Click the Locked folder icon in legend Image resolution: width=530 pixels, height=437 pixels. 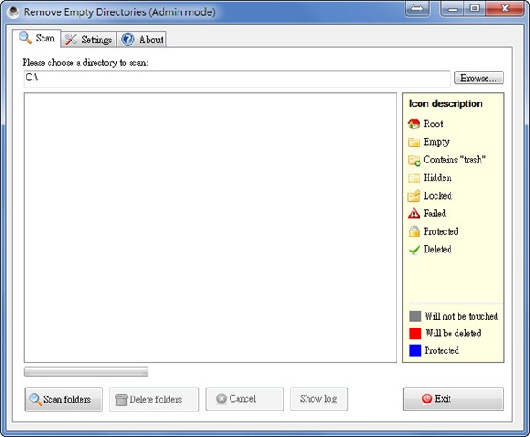[x=414, y=196]
